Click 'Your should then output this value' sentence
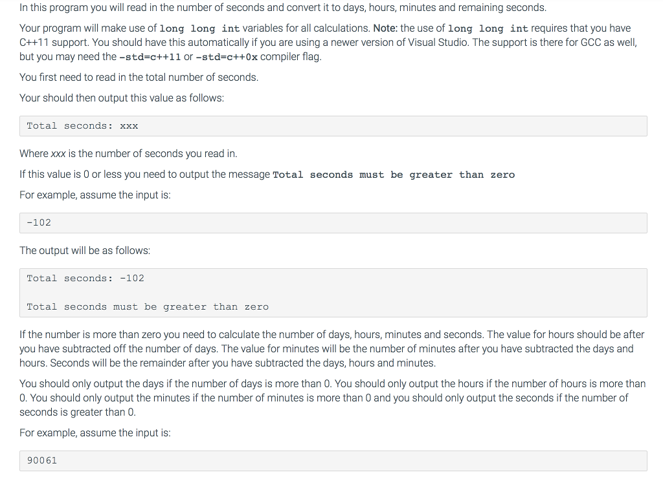Image resolution: width=663 pixels, height=479 pixels. pos(122,98)
